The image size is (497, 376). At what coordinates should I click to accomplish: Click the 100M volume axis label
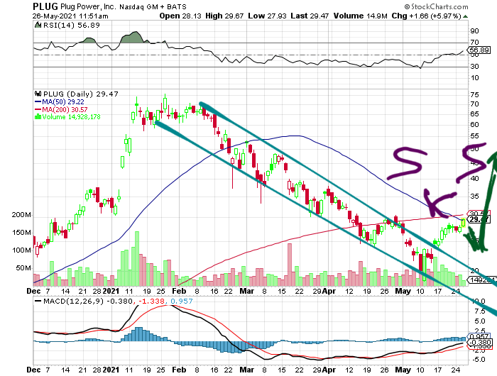click(21, 250)
